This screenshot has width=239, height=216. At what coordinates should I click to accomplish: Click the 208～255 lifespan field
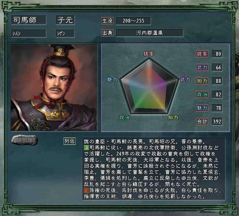[x=133, y=21]
